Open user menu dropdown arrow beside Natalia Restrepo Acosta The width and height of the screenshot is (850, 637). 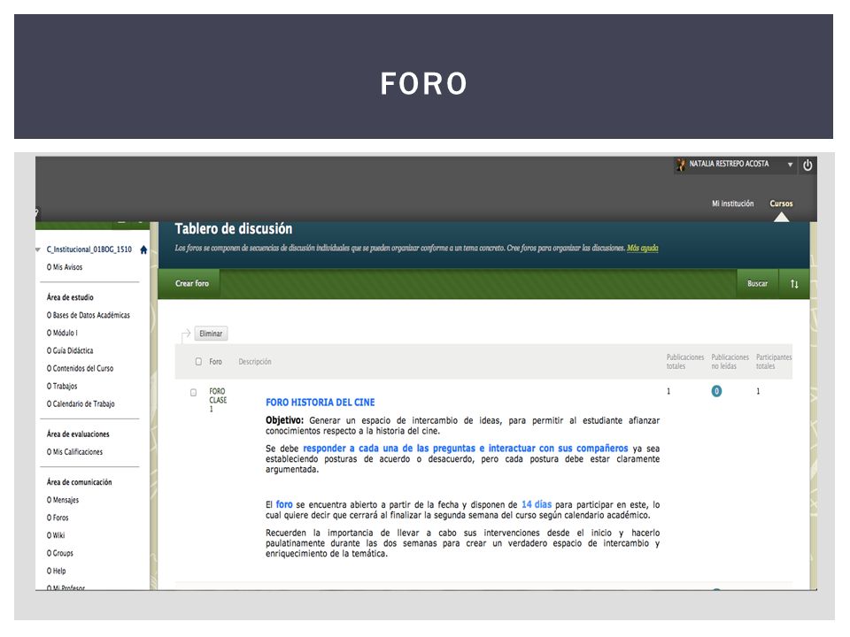[790, 165]
